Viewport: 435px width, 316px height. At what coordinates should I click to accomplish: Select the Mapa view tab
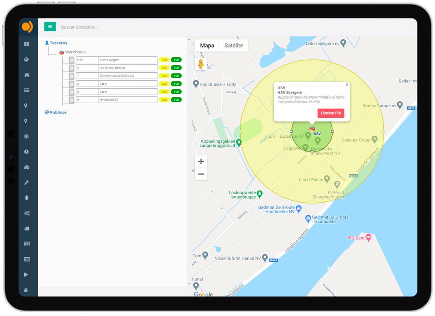(x=207, y=46)
